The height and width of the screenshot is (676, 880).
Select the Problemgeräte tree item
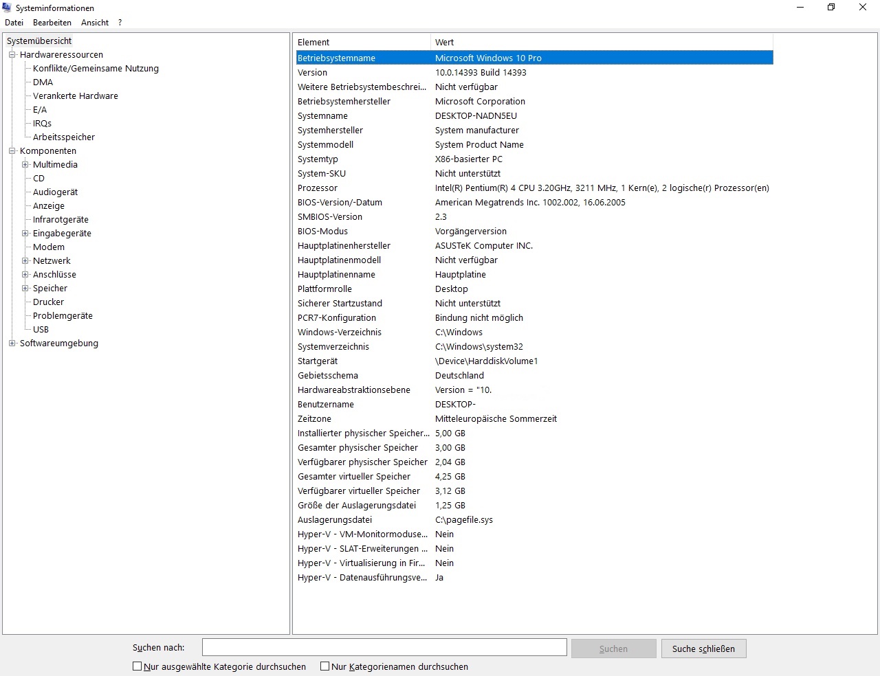(63, 316)
